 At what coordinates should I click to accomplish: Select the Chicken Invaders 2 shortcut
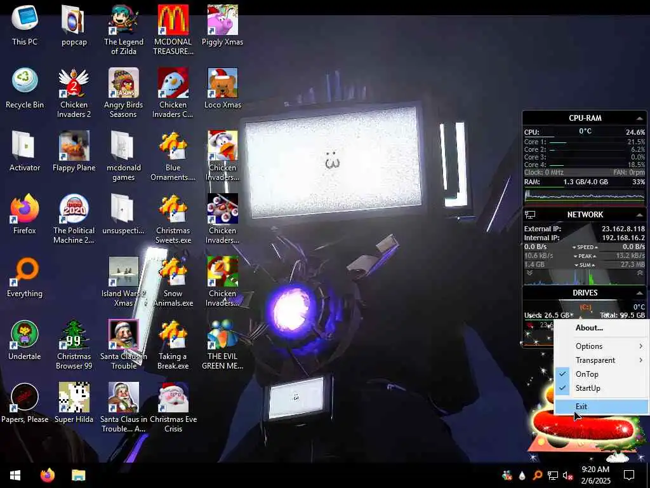(x=74, y=93)
